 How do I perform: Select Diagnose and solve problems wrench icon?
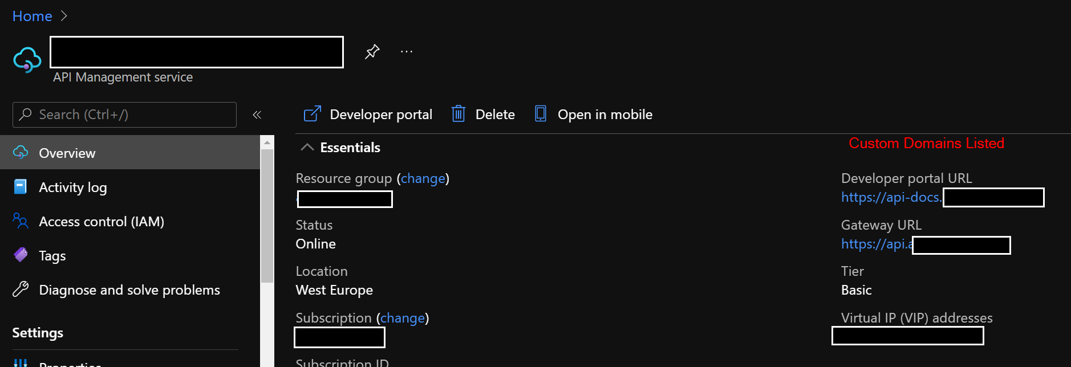coord(21,289)
